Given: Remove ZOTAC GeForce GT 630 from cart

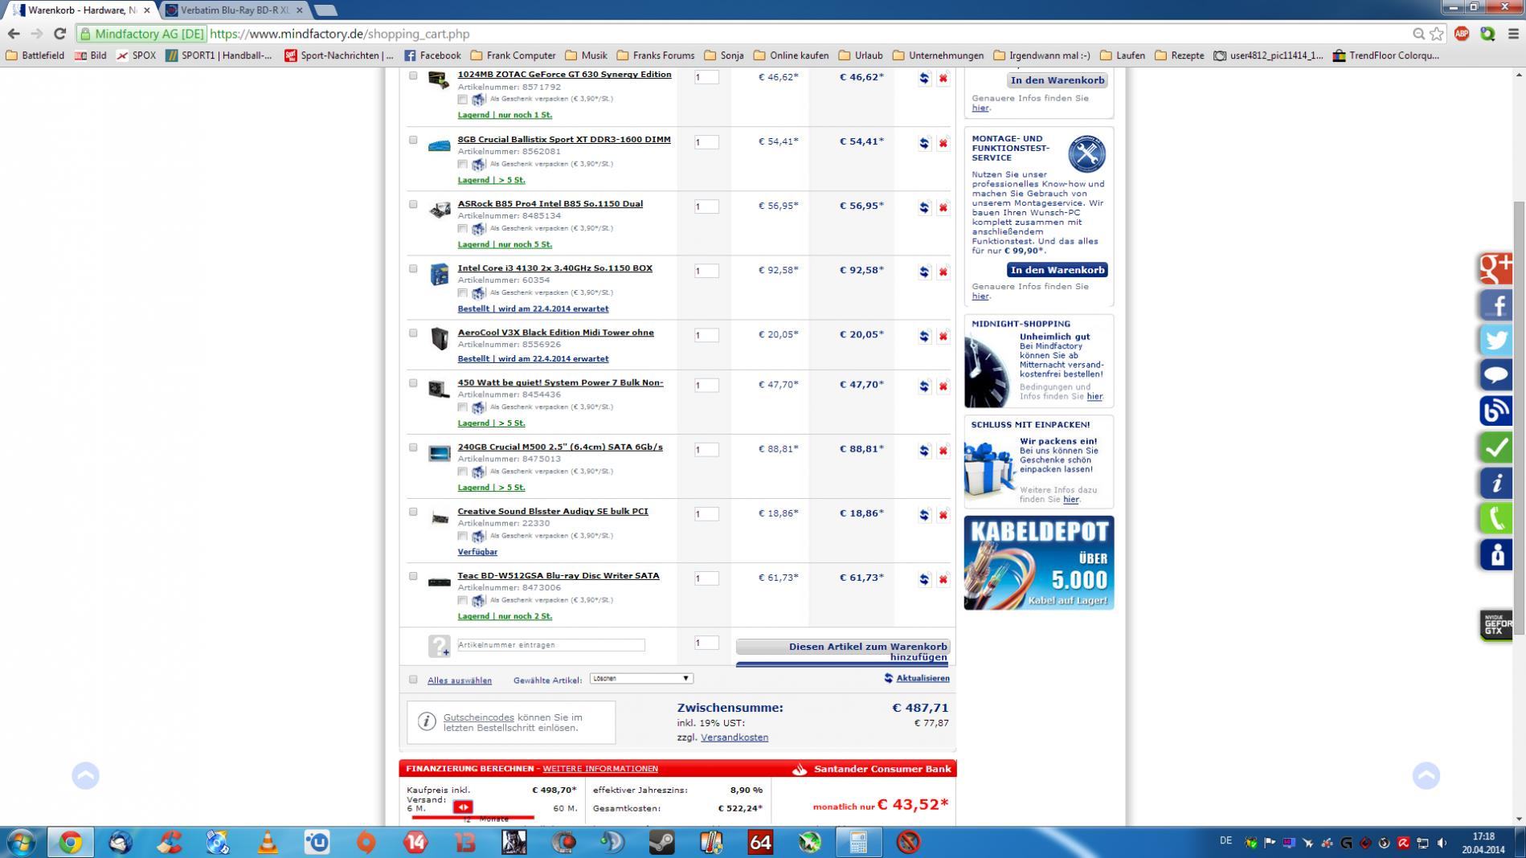Looking at the screenshot, I should [x=943, y=78].
